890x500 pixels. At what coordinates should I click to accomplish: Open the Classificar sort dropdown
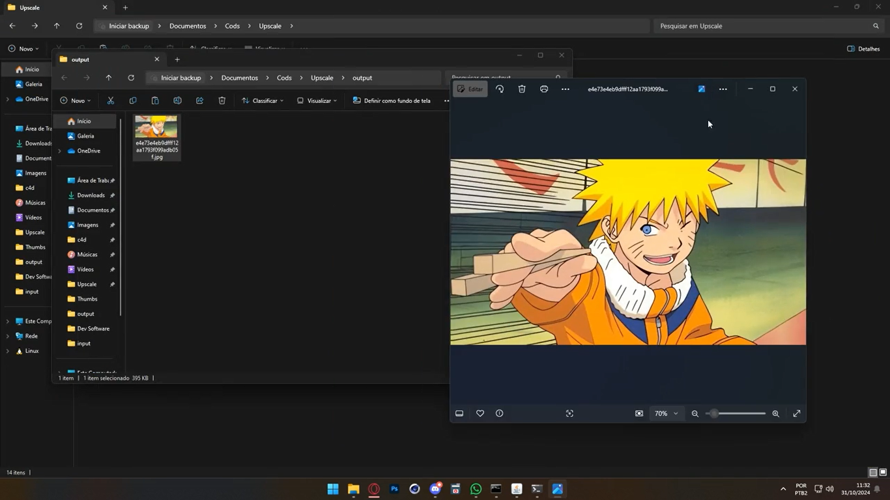[263, 101]
